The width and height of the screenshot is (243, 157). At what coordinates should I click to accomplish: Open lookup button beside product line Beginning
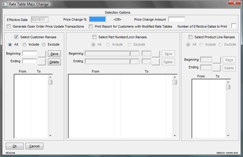pos(217,60)
